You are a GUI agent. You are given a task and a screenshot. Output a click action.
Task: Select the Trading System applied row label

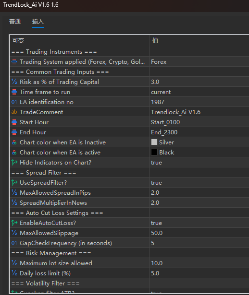click(x=82, y=62)
